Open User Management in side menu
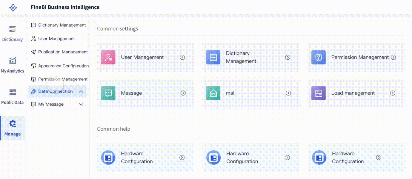This screenshot has width=412, height=179. pyautogui.click(x=56, y=38)
